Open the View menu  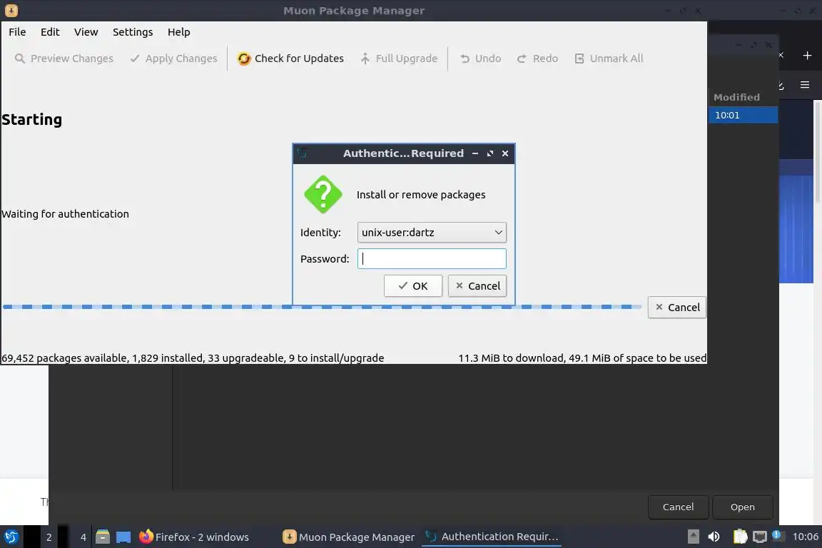click(x=86, y=32)
